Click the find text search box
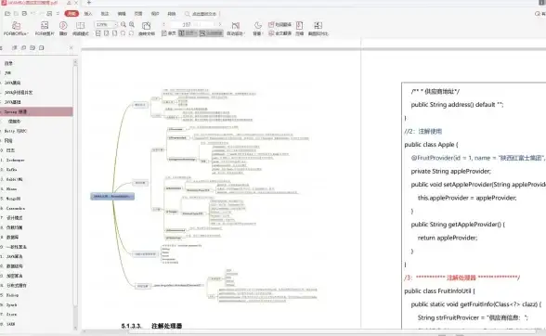 tap(201, 14)
